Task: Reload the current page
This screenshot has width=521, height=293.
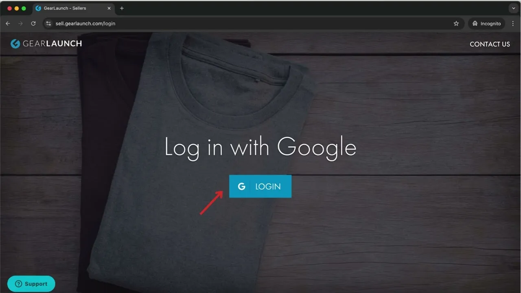Action: (x=33, y=24)
